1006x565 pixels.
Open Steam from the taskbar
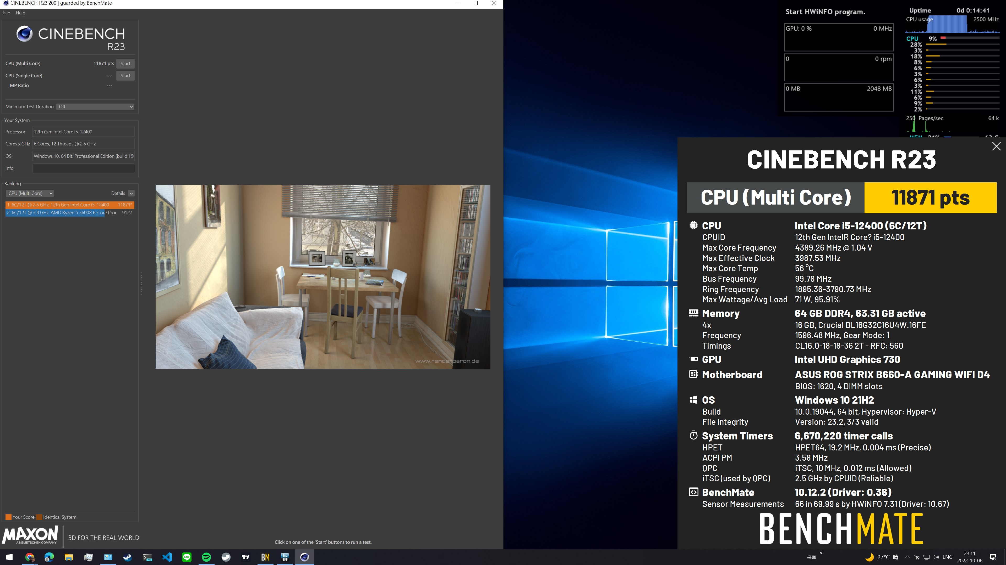(x=128, y=557)
